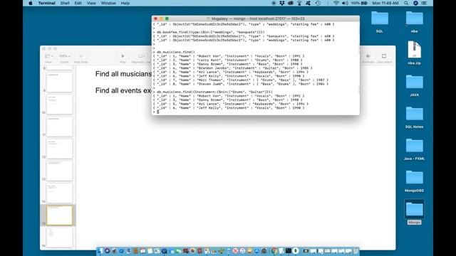
Task: Click the Animate button in Keynote toolbar
Action: 368,58
